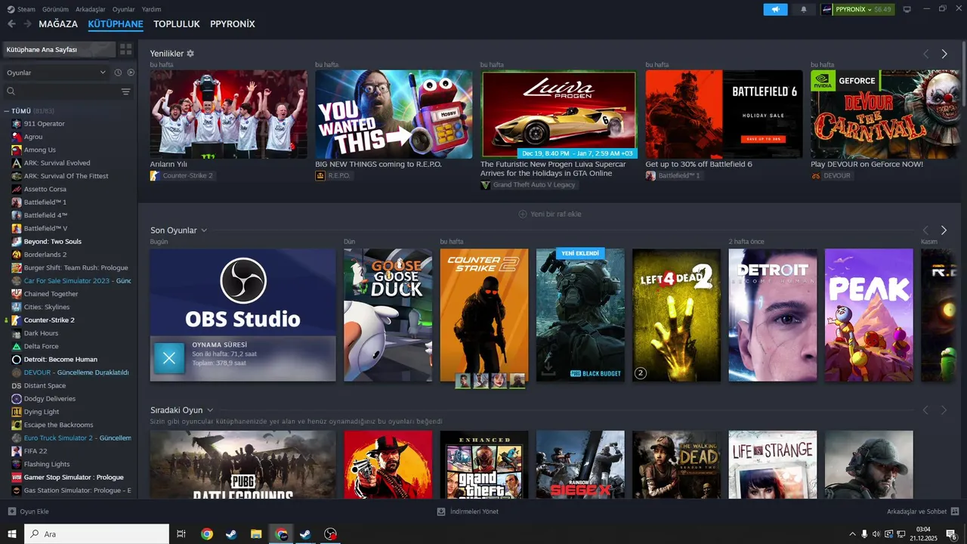Open the Yardım menu
This screenshot has width=967, height=544.
152,9
